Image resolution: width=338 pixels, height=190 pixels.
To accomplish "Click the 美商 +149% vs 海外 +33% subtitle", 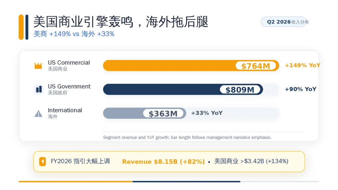I will 74,34.
